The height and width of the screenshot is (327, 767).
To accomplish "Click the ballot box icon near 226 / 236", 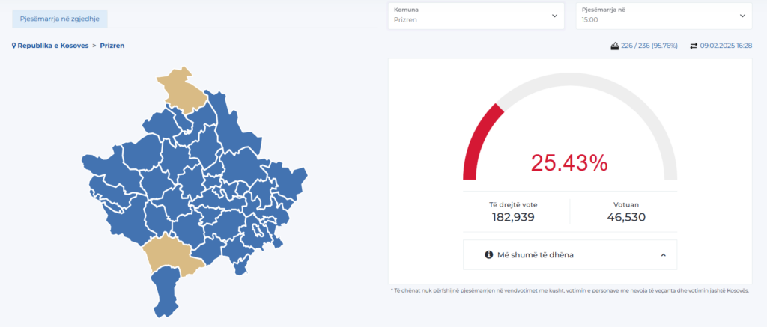I will (615, 46).
